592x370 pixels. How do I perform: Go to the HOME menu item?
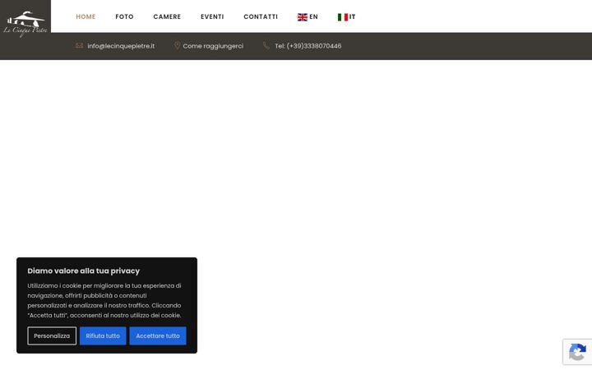[86, 16]
